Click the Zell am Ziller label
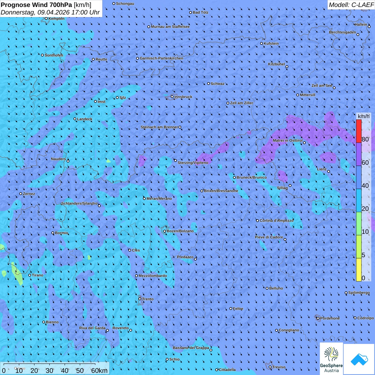 click(x=242, y=103)
